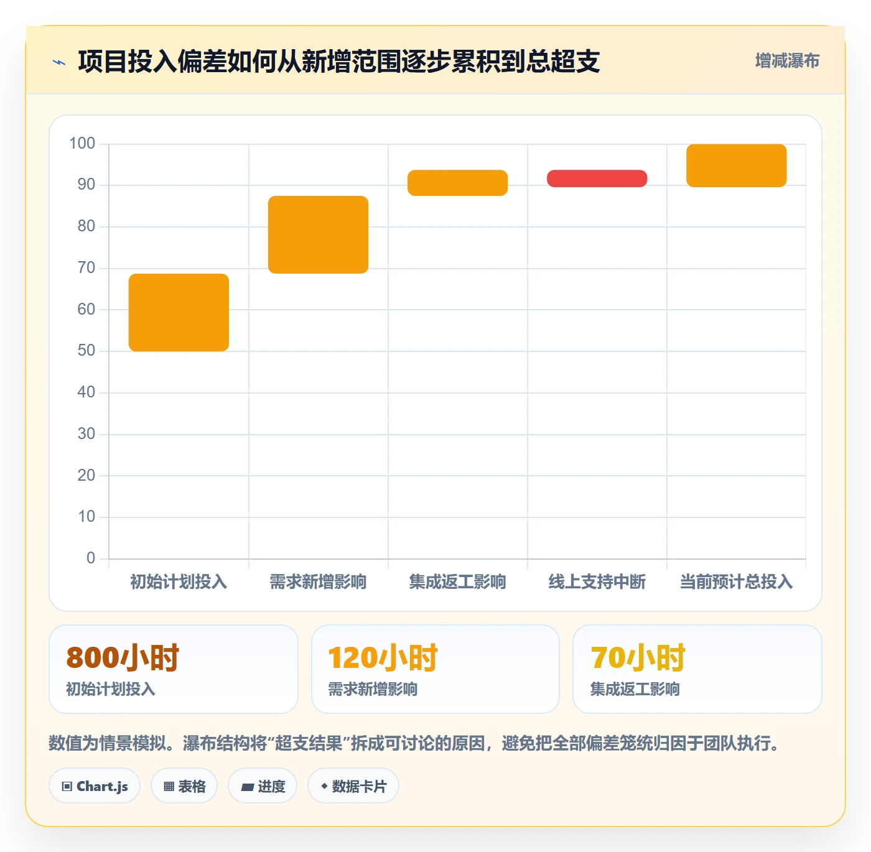
Task: Select the orange bar for 需求新增影响
Action: click(x=318, y=234)
